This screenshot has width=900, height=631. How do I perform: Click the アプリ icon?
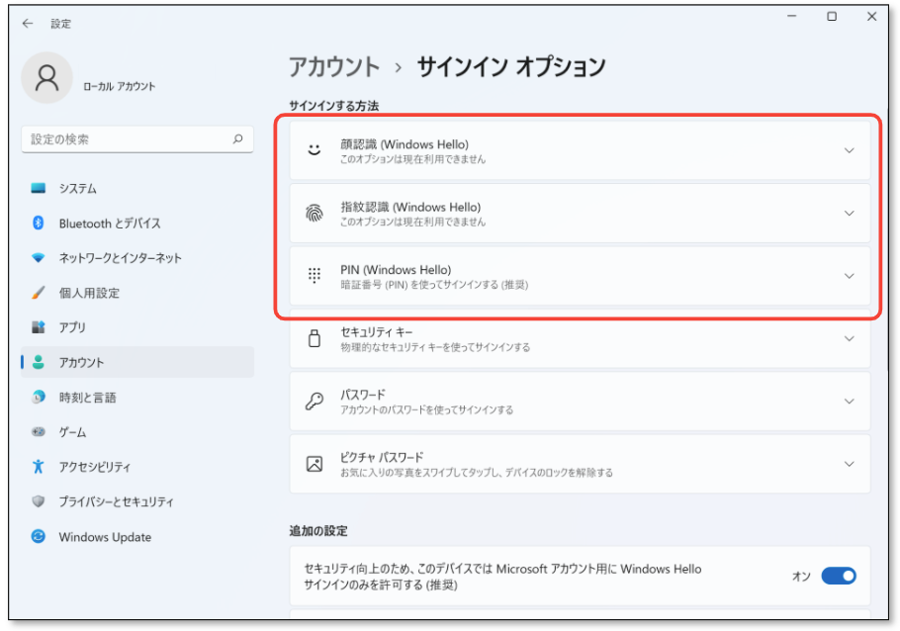39,327
